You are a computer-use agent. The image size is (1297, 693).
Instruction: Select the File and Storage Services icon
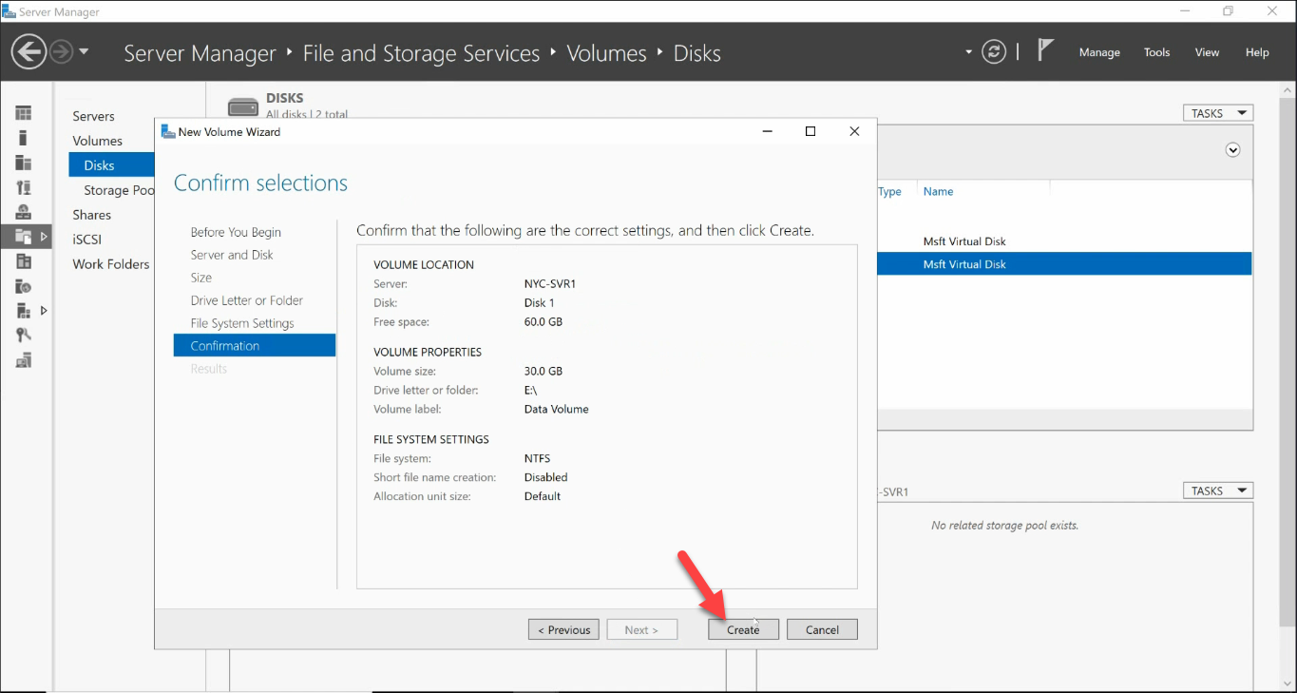tap(24, 237)
